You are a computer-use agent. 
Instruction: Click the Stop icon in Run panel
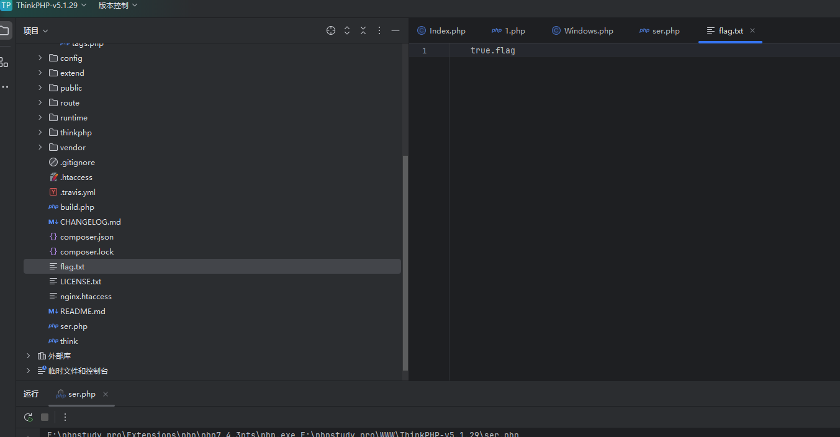45,417
